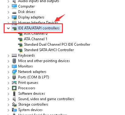Click the Ports (COM & LPT) connector icon
Screen dimensions: 125x115
point(14,77)
